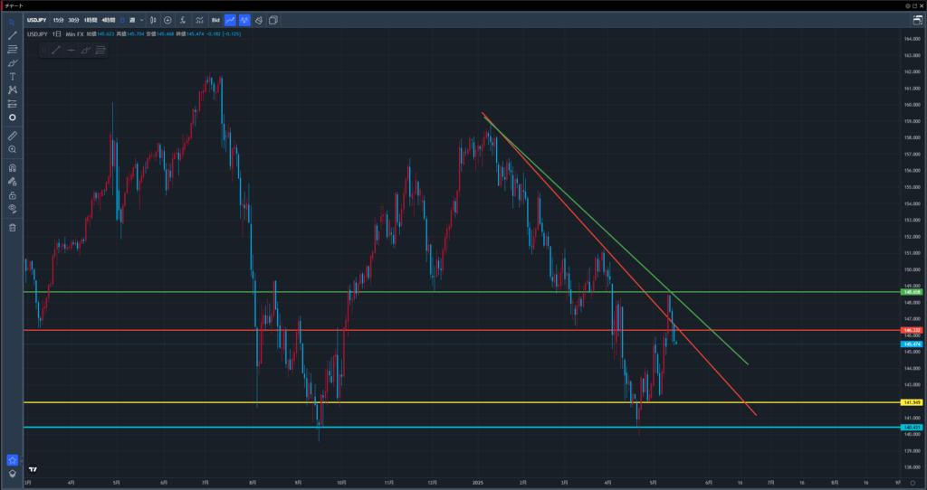Toggle the highlighted line chart overlay button
Image resolution: width=927 pixels, height=490 pixels.
(230, 20)
